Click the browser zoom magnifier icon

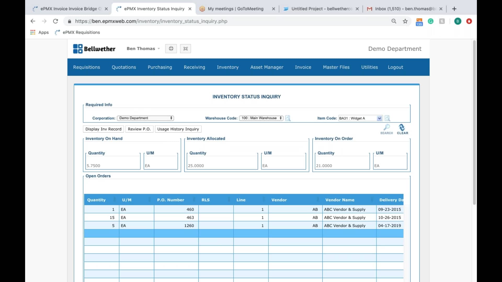[394, 21]
